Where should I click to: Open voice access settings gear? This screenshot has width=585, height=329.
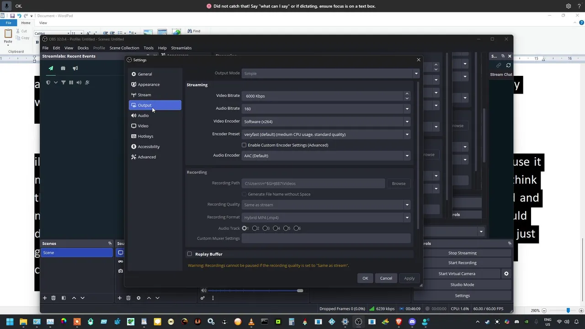tap(569, 6)
